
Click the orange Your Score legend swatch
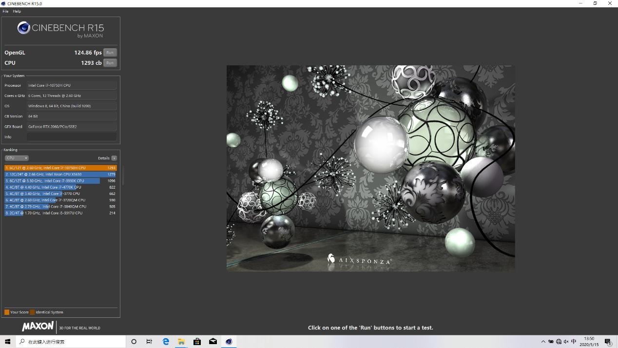7,312
